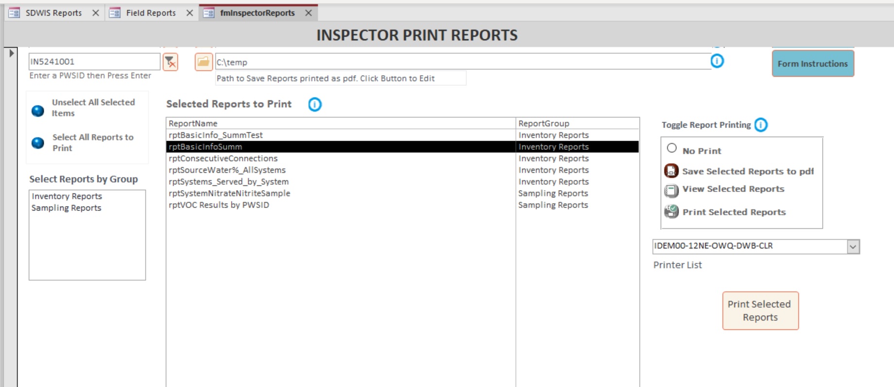Click the C:\temp save path field

pyautogui.click(x=463, y=62)
